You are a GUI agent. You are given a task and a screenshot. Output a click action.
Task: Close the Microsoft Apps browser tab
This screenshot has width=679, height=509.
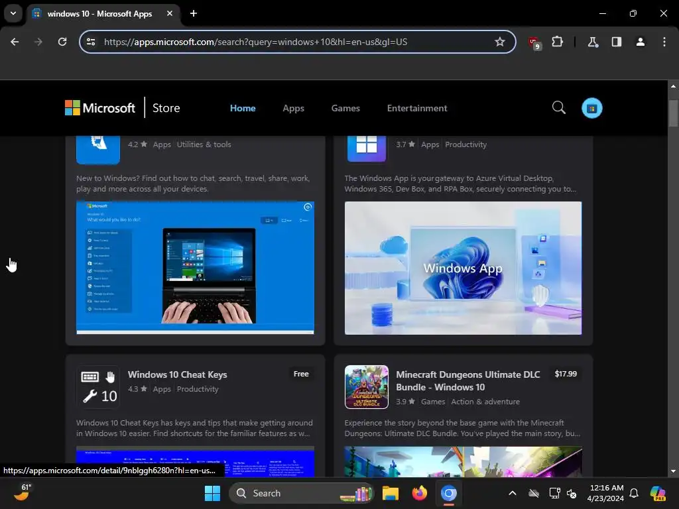coord(170,13)
